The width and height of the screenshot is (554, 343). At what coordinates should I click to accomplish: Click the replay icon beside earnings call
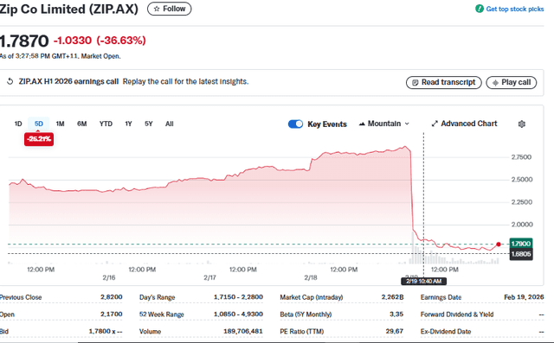click(10, 81)
